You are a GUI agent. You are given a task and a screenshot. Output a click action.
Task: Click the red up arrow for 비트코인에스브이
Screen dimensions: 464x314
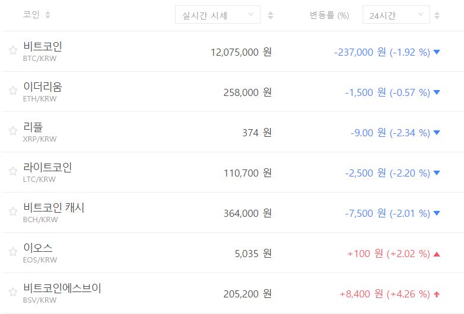[x=437, y=294]
